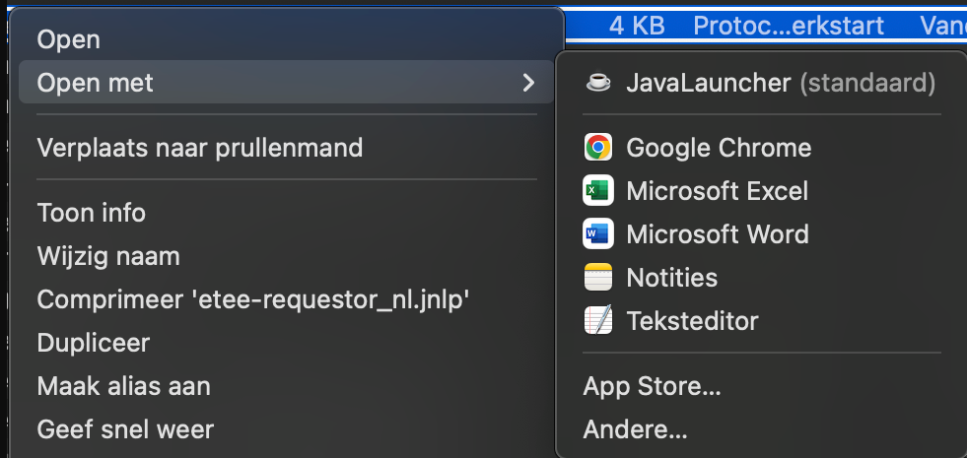The height and width of the screenshot is (458, 967).
Task: Select Maak alias aan
Action: (x=124, y=386)
